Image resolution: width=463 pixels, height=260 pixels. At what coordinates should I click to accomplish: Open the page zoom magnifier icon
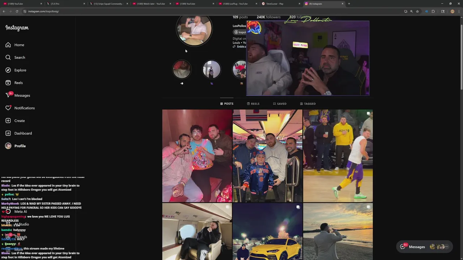point(412,11)
